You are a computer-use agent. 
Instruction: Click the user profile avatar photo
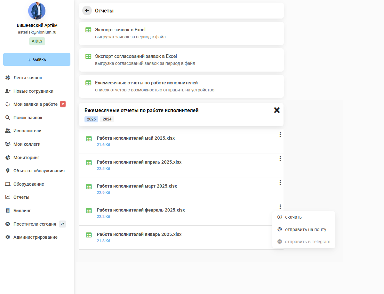37,11
